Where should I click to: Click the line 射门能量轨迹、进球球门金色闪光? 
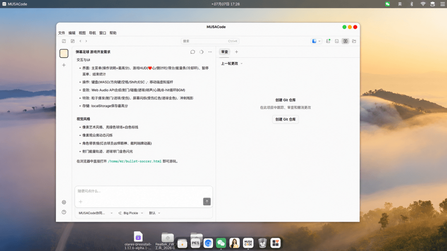[108, 151]
